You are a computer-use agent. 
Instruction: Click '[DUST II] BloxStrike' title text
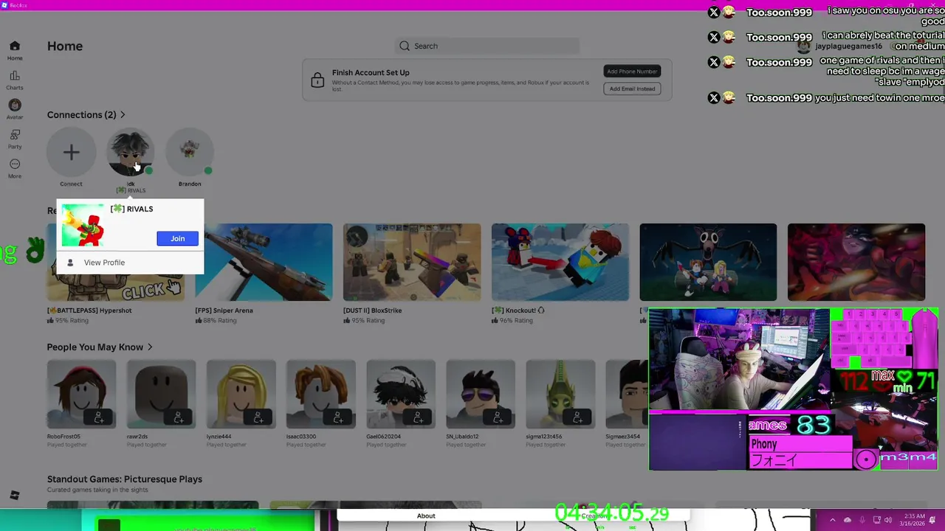[373, 310]
